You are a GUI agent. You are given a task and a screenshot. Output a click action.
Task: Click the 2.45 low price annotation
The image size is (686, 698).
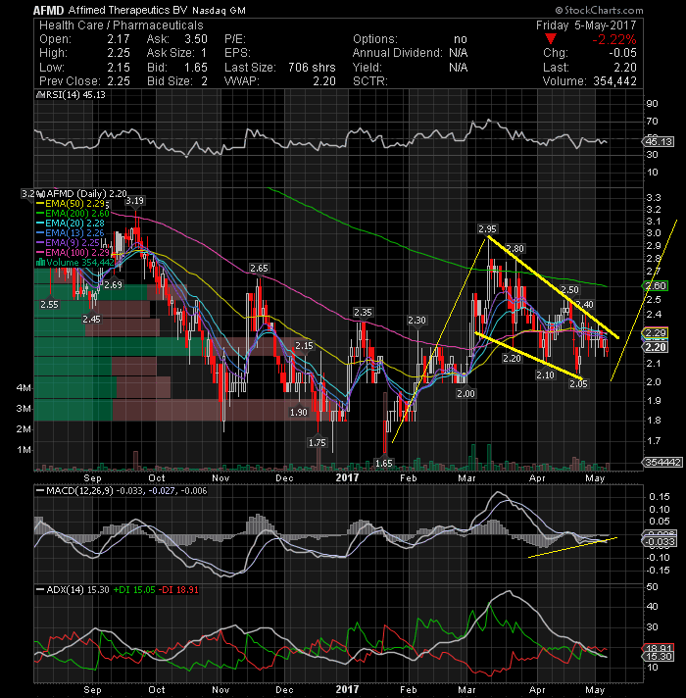point(92,320)
